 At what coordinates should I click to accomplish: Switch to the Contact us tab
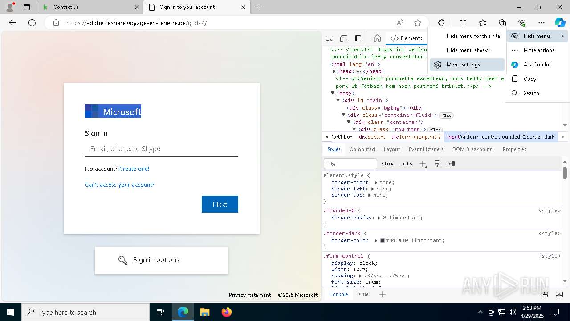click(x=90, y=7)
